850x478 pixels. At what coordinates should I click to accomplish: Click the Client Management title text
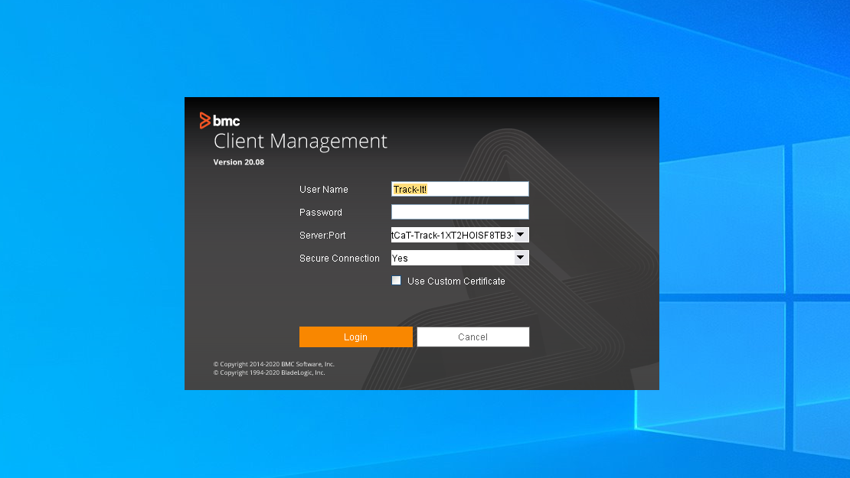(x=300, y=141)
